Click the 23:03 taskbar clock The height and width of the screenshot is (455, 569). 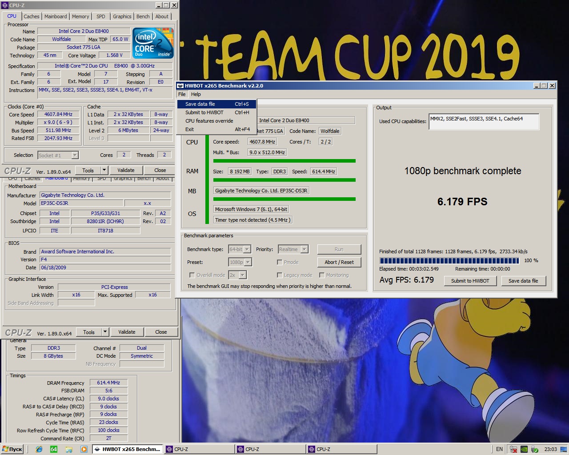pos(550,449)
